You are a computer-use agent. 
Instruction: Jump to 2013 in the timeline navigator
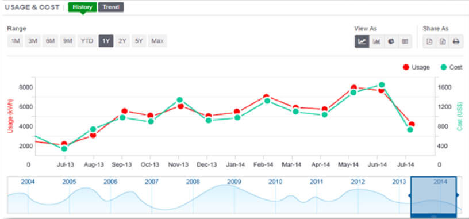[399, 182]
